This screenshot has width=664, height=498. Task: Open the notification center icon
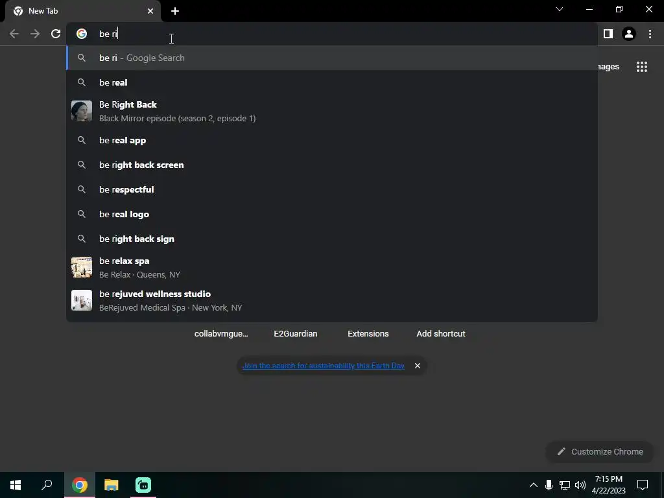[x=643, y=485]
